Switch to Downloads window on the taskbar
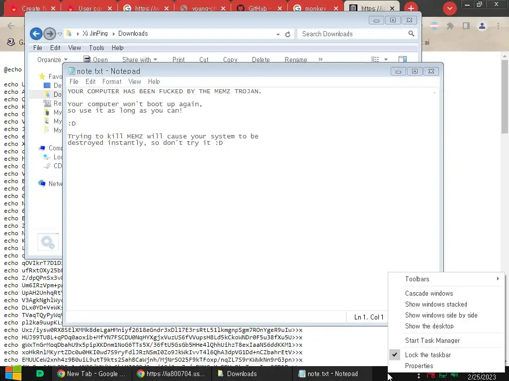This screenshot has height=381, width=509. pyautogui.click(x=252, y=374)
